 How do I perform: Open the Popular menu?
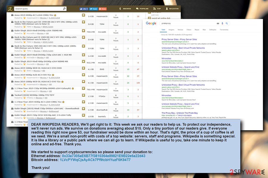click(x=142, y=9)
